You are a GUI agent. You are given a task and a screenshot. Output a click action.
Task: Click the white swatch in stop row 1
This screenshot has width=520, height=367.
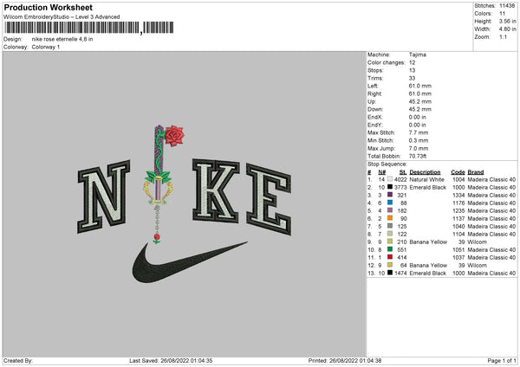390,179
